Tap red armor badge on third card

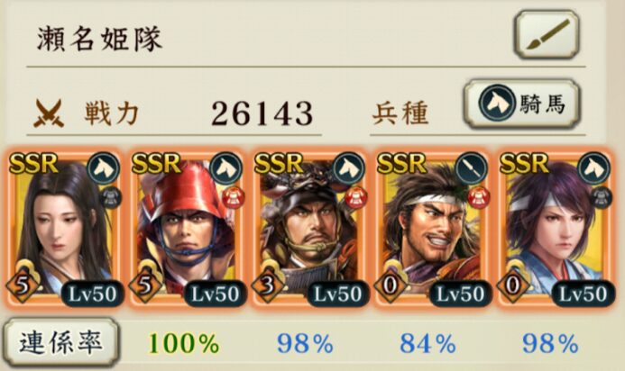(x=356, y=198)
